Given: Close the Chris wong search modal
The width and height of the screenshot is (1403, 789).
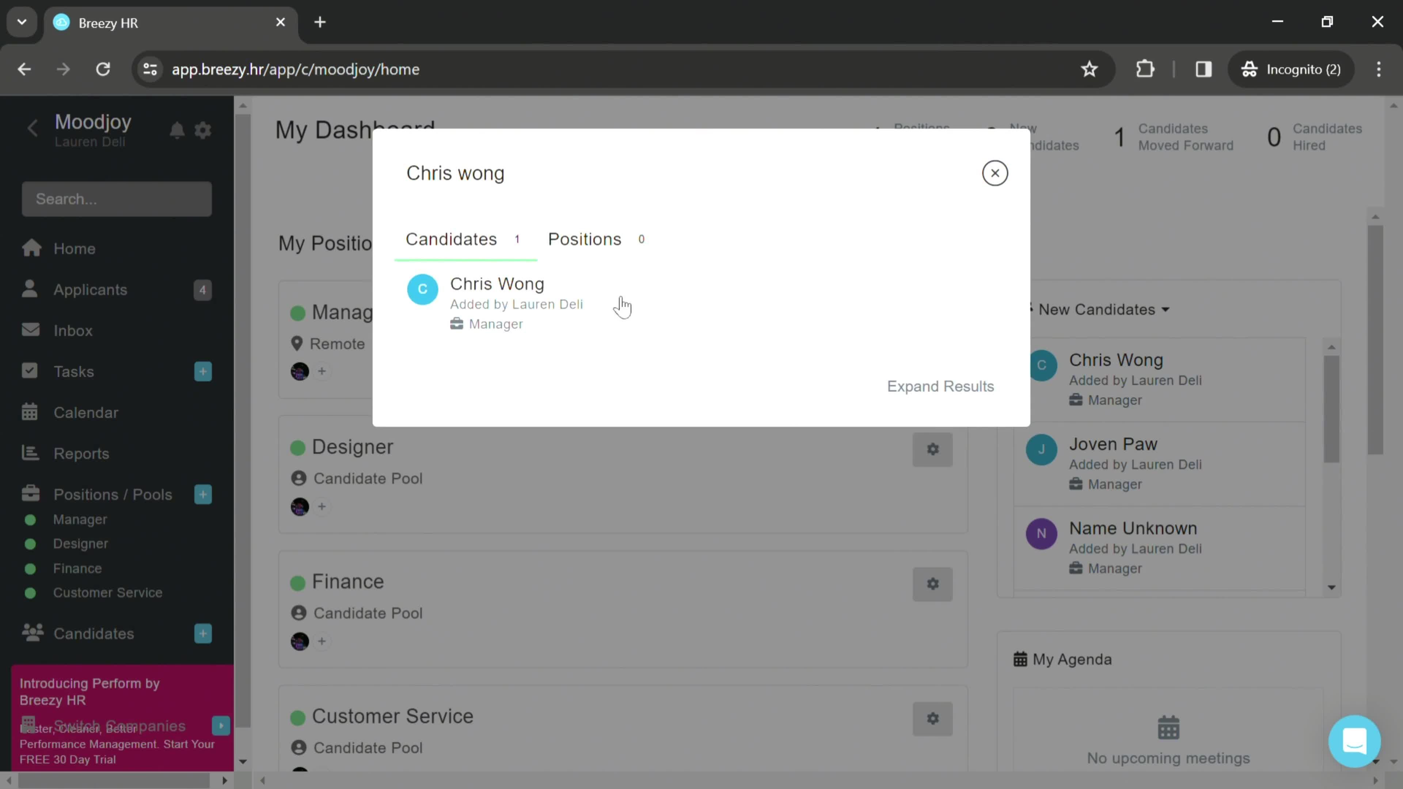Looking at the screenshot, I should pos(995,172).
